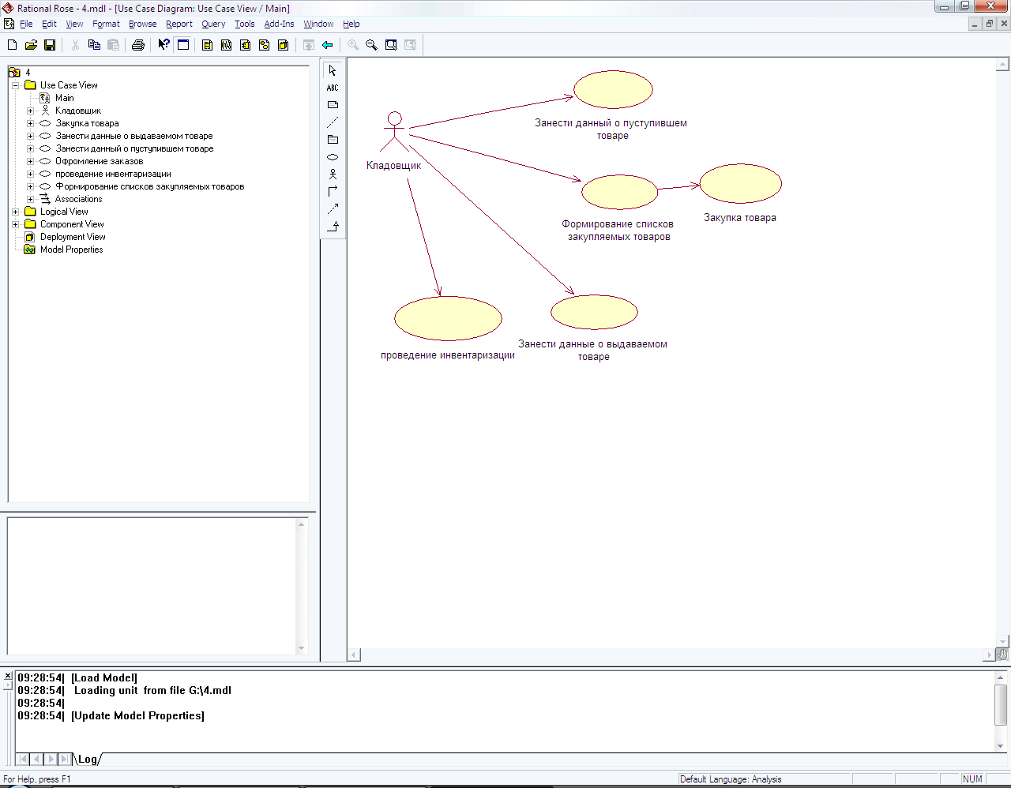
Task: Fit diagram in window icon
Action: tap(391, 45)
